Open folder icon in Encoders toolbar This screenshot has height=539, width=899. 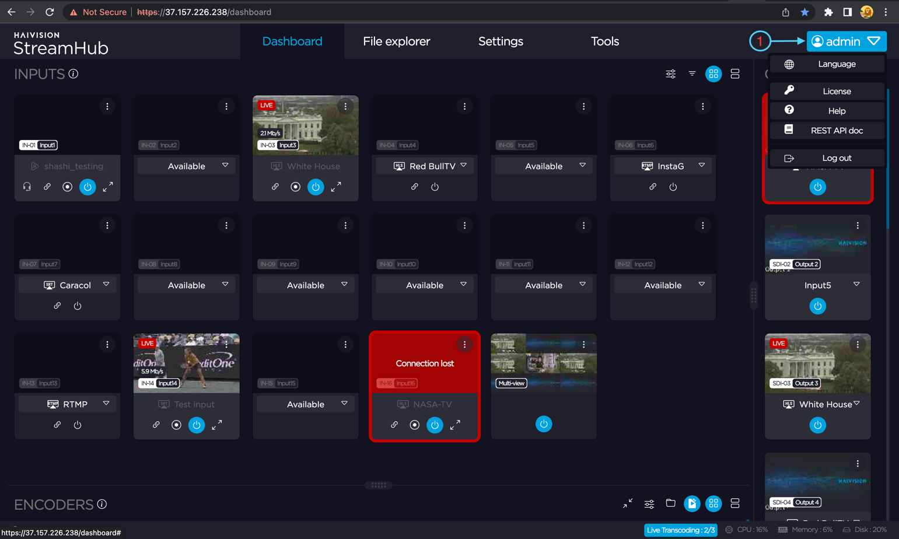pos(670,503)
